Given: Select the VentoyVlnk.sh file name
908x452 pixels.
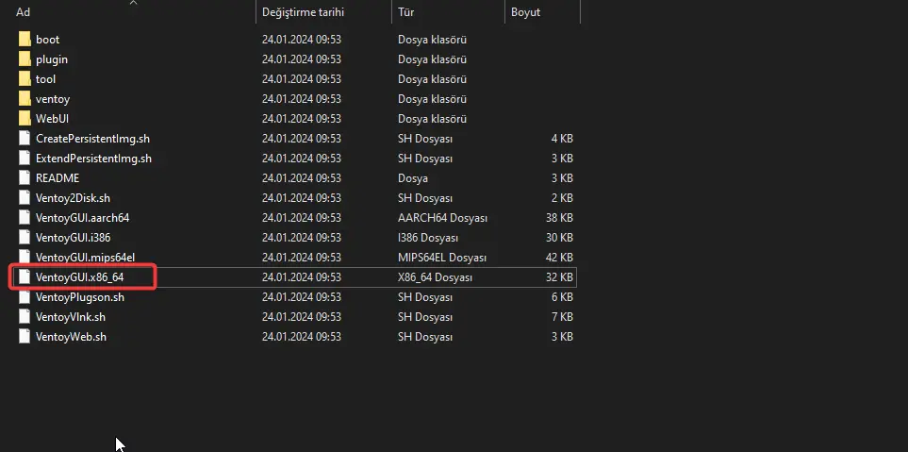Looking at the screenshot, I should pyautogui.click(x=71, y=317).
